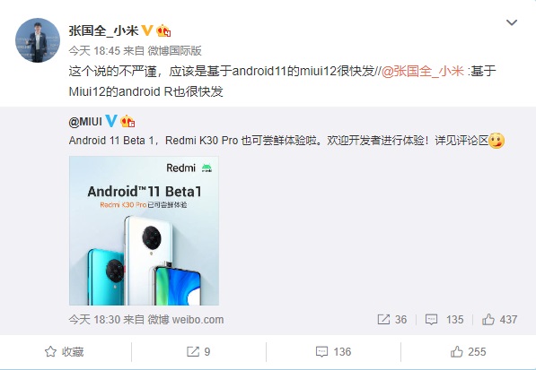Screen dimensions: 536x370
Task: Like this post showing 255
Action: [468, 351]
